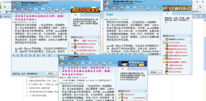Open 发送 button dropdown arrow in 服装批发 window
Image resolution: width=206 pixels, height=101 pixels.
pyautogui.click(x=160, y=72)
